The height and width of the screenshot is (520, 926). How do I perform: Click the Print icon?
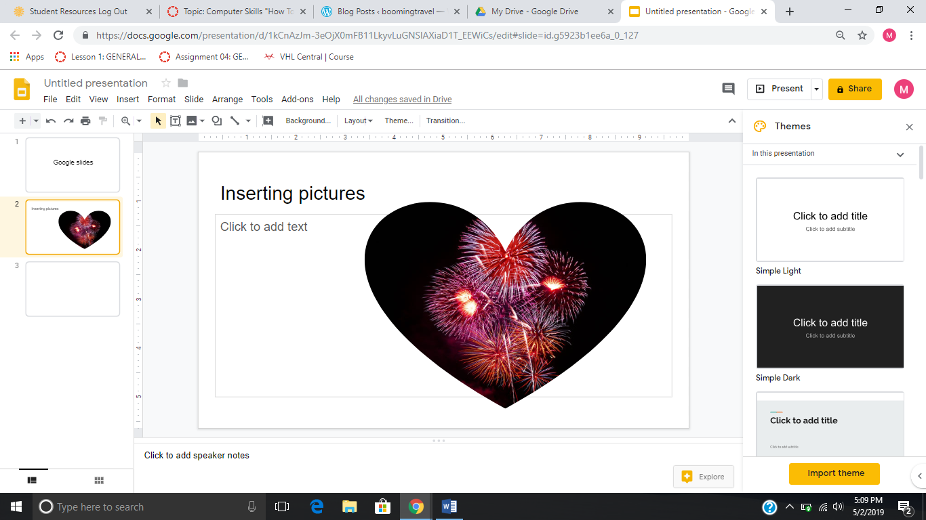[x=85, y=121]
